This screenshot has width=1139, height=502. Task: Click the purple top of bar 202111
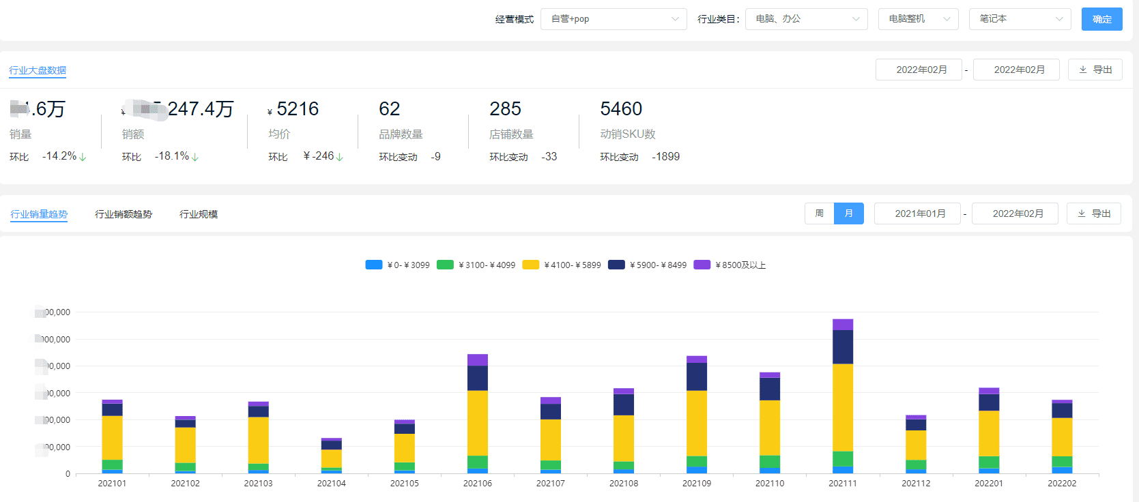[x=843, y=325]
